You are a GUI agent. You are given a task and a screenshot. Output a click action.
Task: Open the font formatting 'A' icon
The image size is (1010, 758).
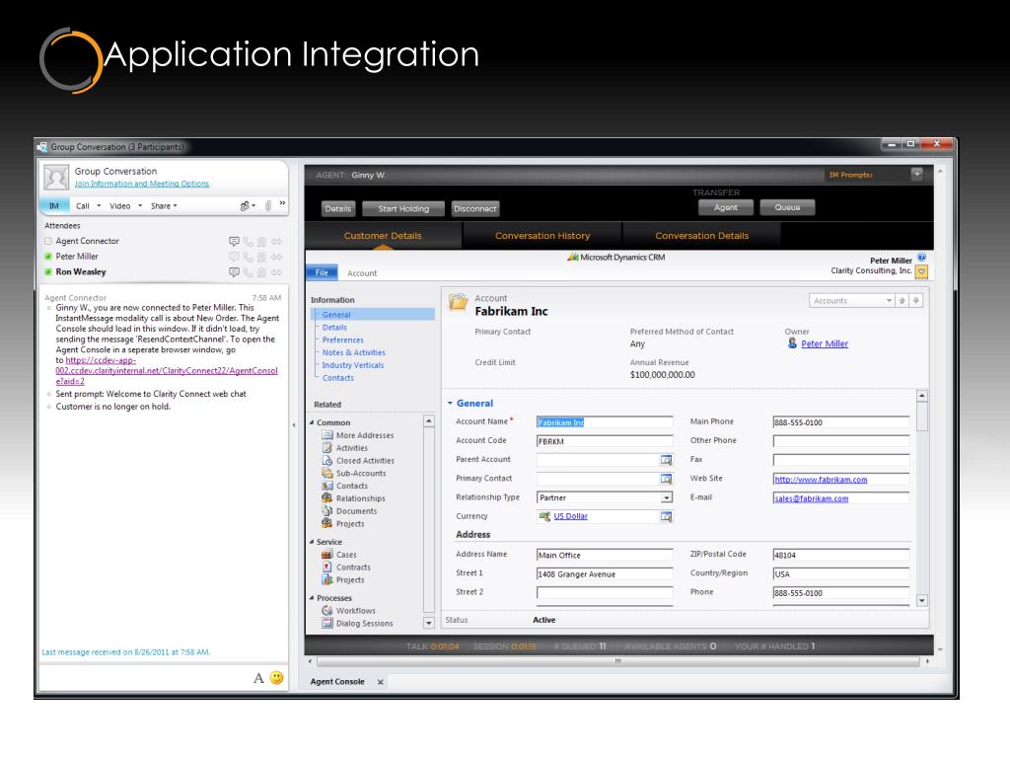click(x=258, y=678)
